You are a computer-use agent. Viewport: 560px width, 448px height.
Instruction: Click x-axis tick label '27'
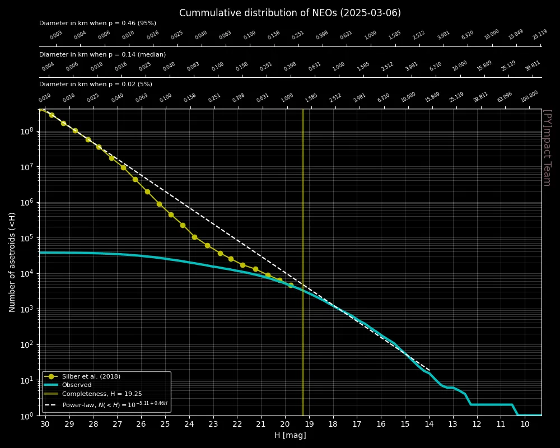[x=117, y=424]
